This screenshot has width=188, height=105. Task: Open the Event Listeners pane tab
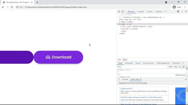(148, 63)
